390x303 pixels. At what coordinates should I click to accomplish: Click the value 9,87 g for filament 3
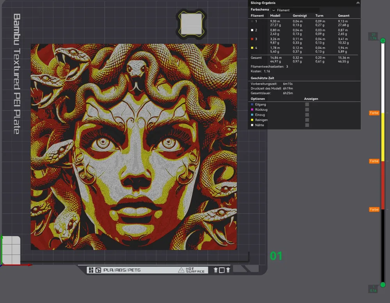pos(275,43)
